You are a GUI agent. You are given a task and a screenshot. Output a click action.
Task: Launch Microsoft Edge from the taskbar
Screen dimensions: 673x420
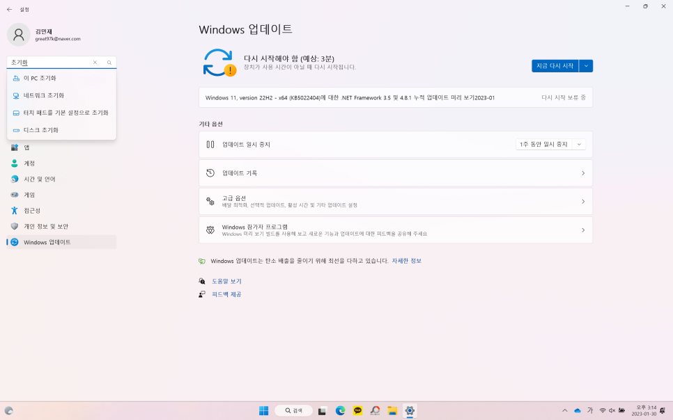[341, 410]
